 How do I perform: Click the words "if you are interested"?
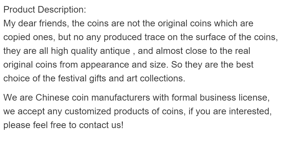(x=230, y=111)
